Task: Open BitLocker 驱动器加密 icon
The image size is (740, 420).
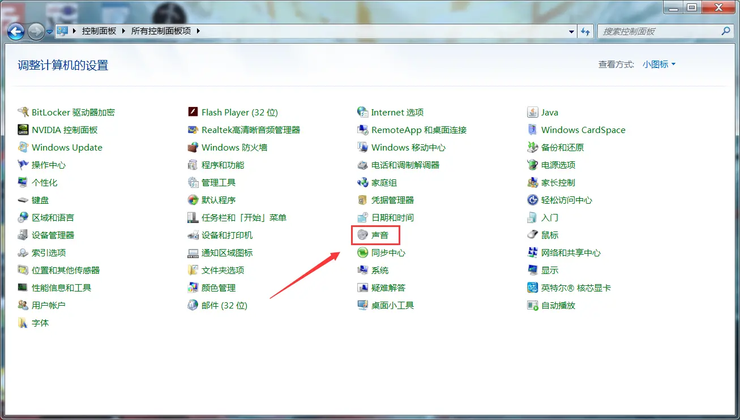Action: 23,112
